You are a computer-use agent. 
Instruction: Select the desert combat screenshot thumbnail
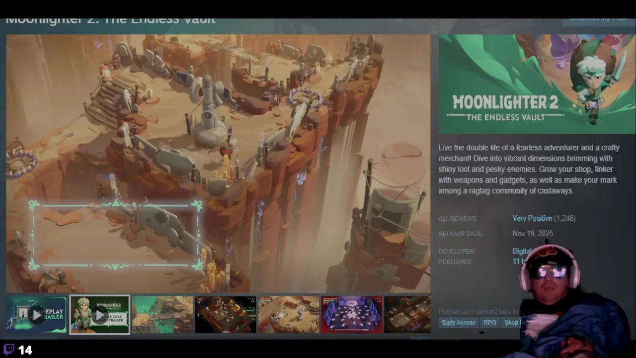coord(289,315)
